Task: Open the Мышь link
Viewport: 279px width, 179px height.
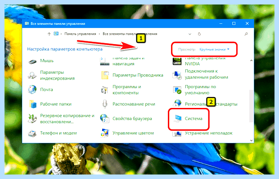Action: 47,61
